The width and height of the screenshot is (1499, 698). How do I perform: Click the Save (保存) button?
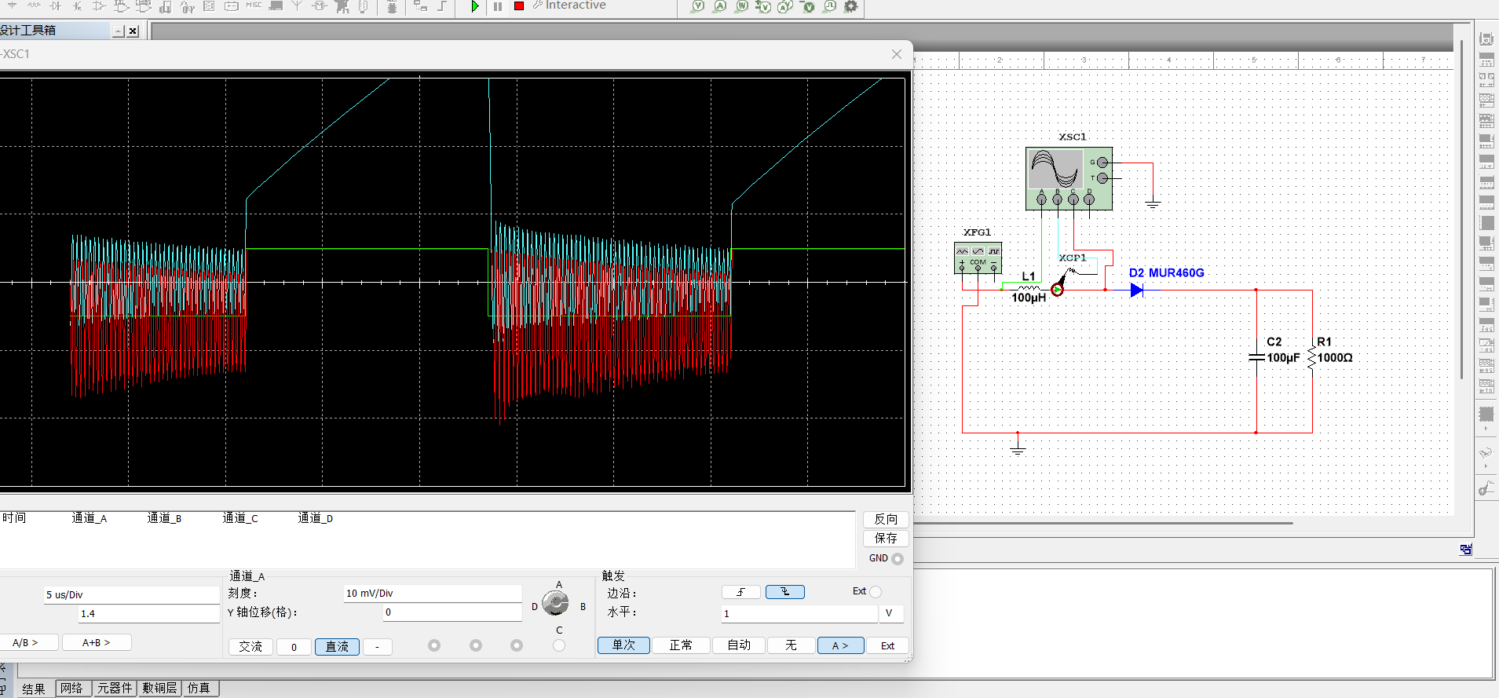coord(886,538)
